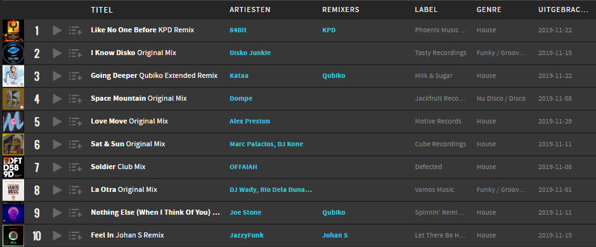Play Soldier Club Mix track
Screen dimensions: 596x247
(x=58, y=167)
